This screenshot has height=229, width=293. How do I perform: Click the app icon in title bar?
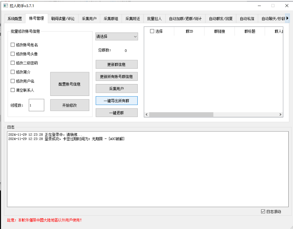(x=5, y=6)
